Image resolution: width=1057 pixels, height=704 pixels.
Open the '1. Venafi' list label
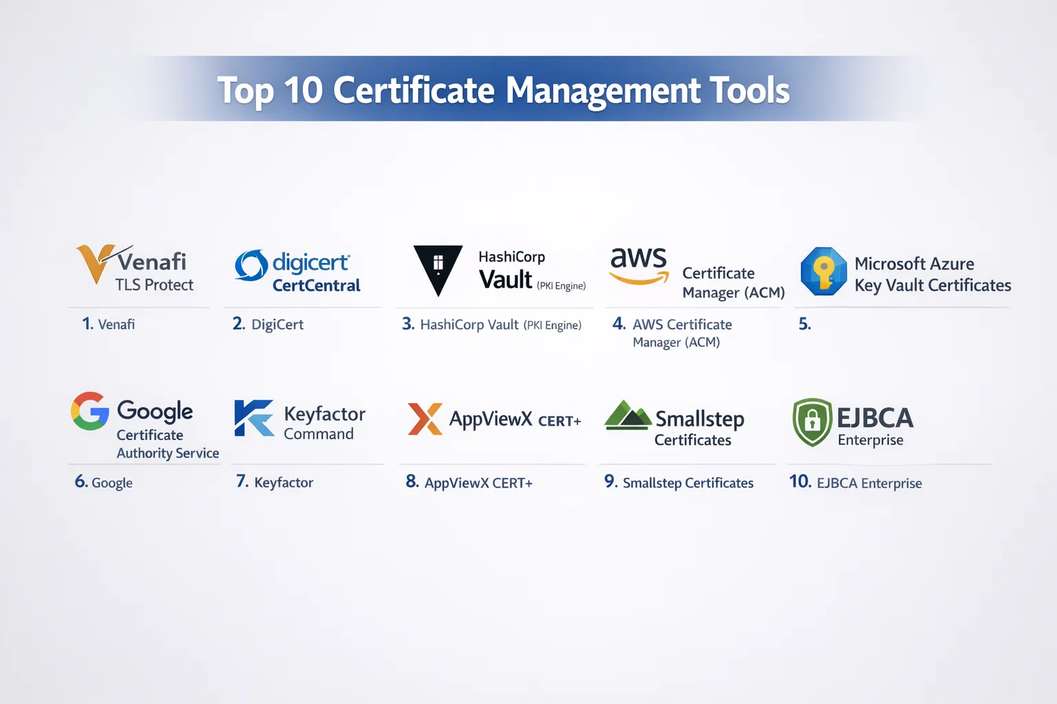[x=109, y=324]
